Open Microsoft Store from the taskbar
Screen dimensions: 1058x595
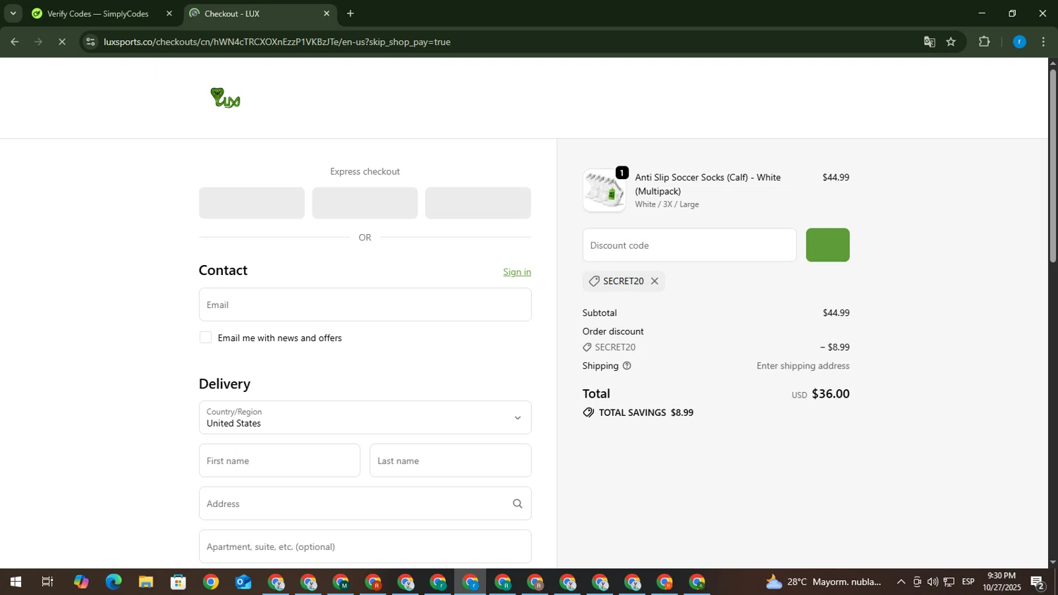tap(178, 582)
